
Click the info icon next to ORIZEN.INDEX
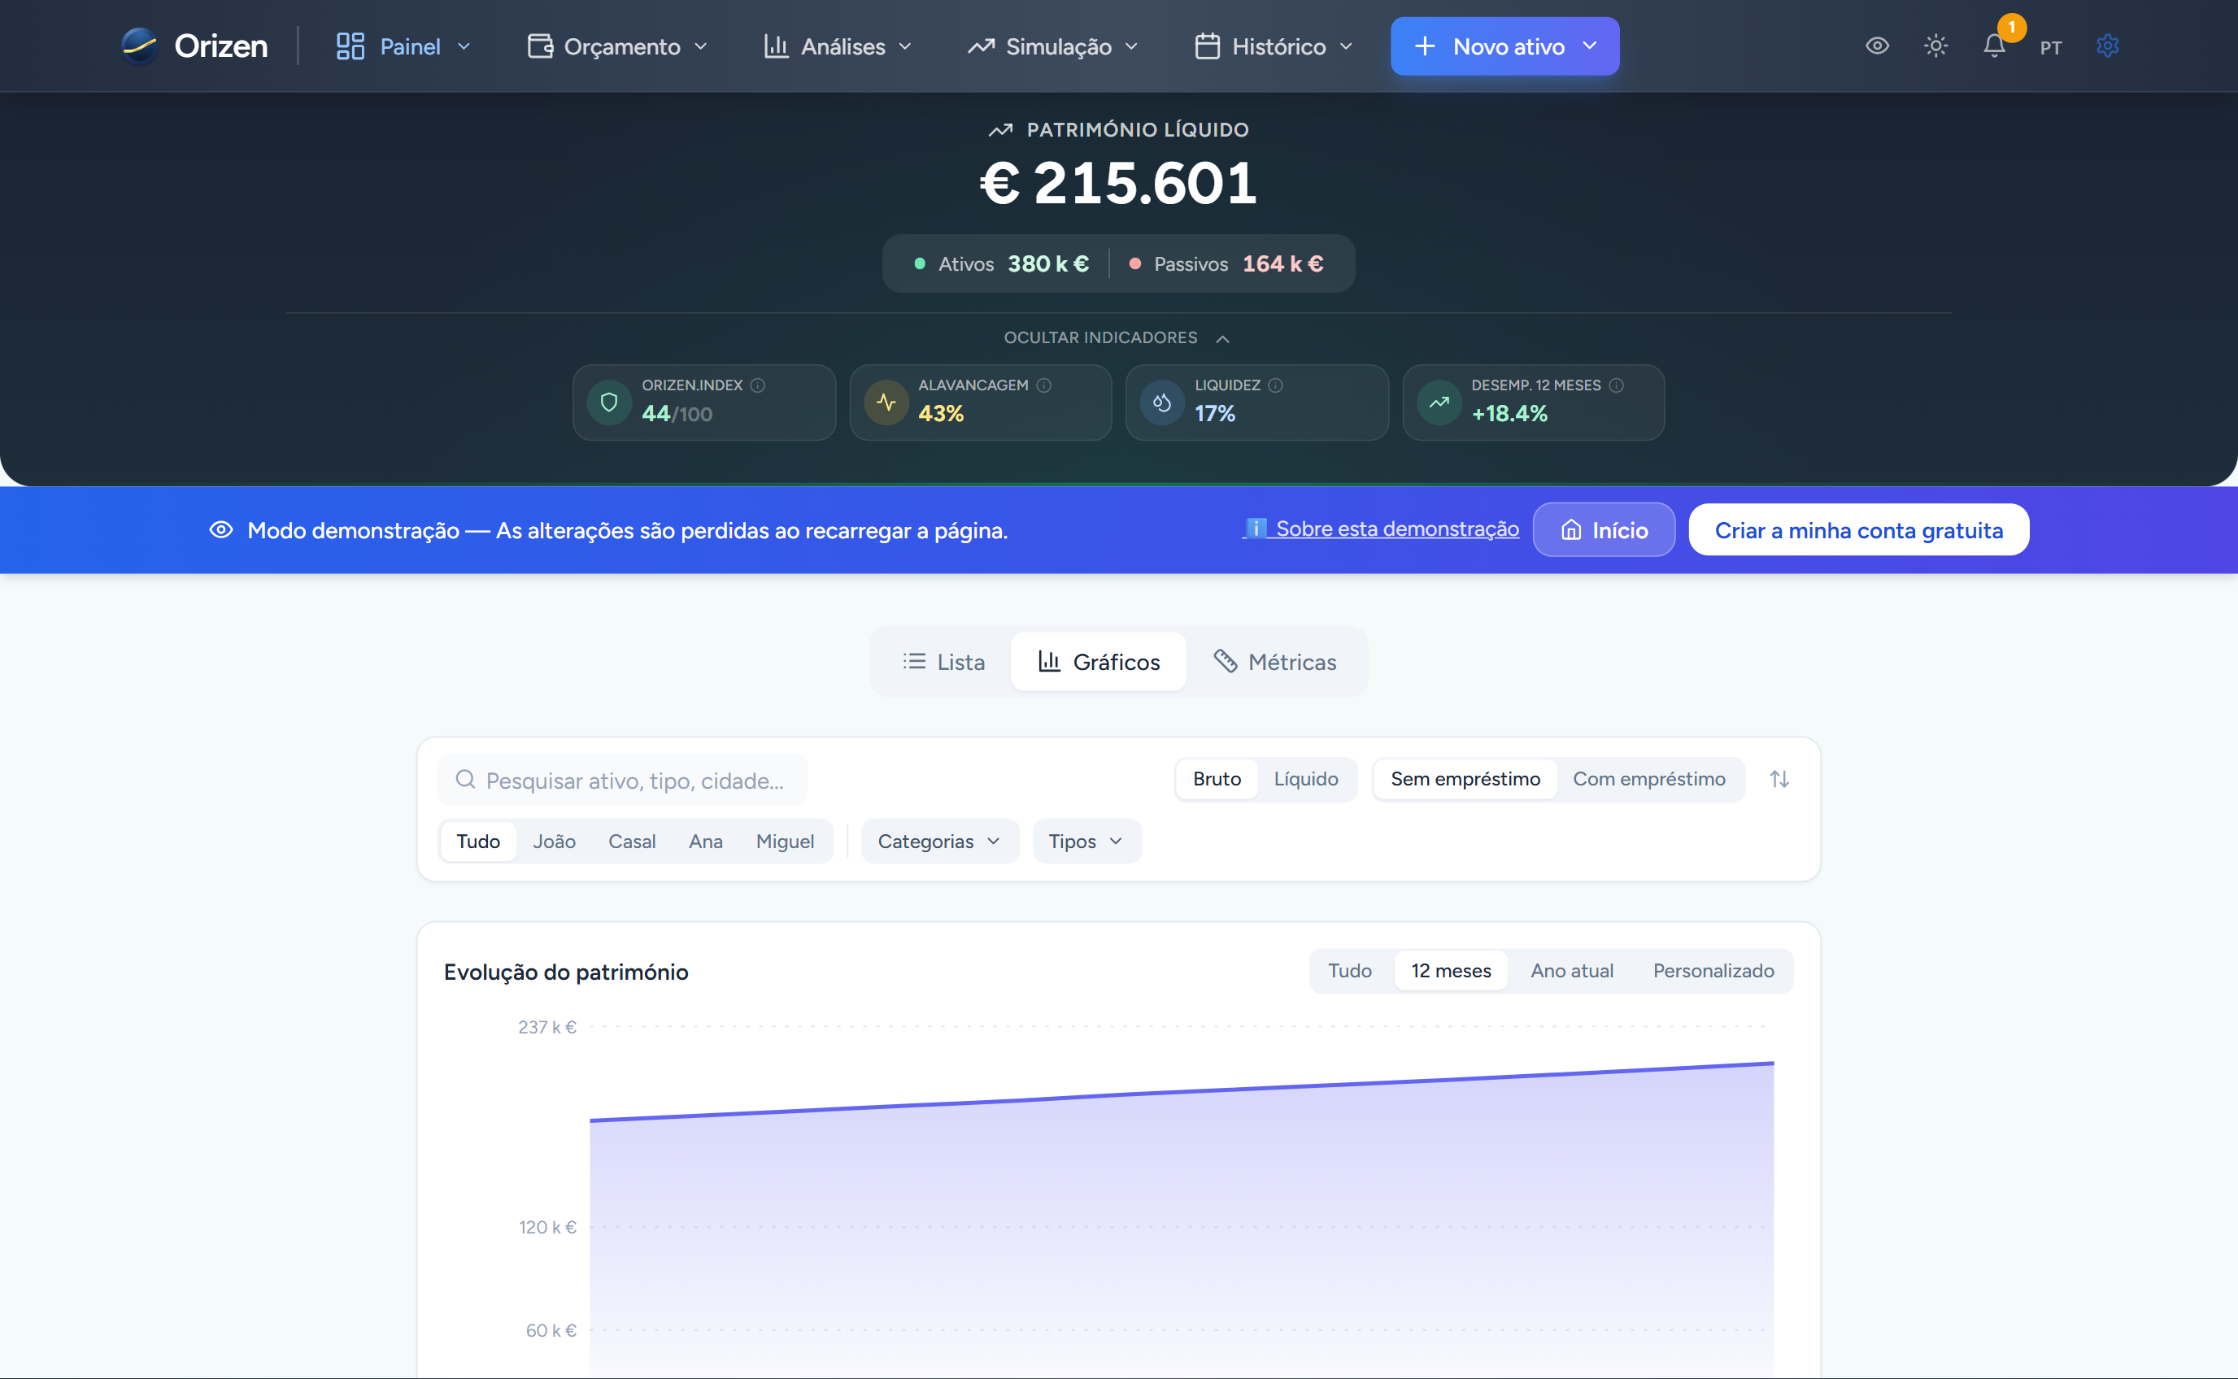tap(758, 385)
